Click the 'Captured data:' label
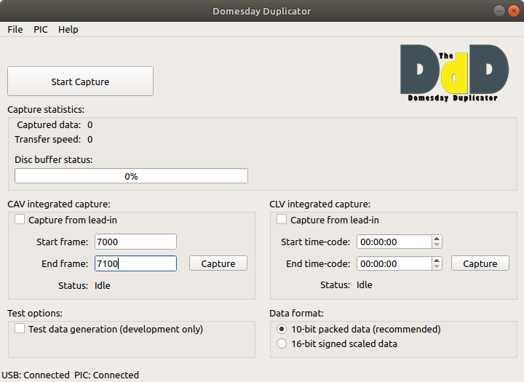The height and width of the screenshot is (382, 524). (49, 124)
